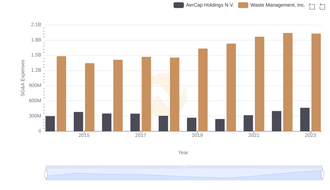Select Waste Management bar for 2019
The width and height of the screenshot is (330, 190).
click(203, 90)
